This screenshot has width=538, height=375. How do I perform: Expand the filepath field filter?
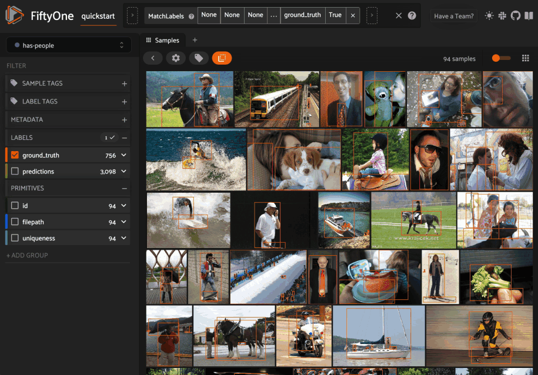pyautogui.click(x=124, y=222)
